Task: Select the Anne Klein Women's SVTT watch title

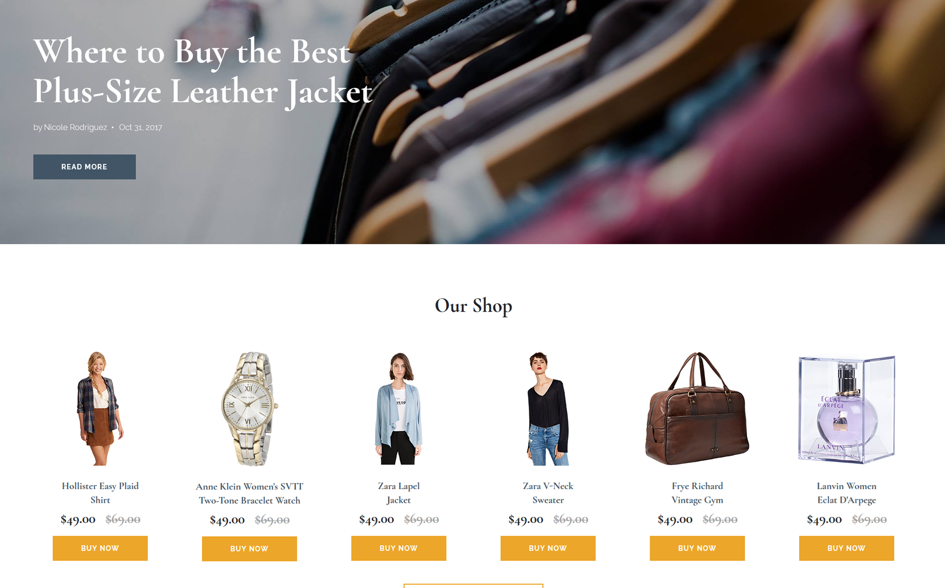Action: (x=249, y=493)
